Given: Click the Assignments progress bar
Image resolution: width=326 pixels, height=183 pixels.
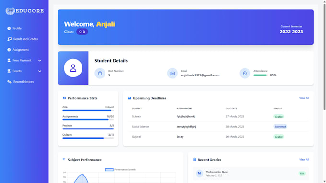Looking at the screenshot, I should [88, 120].
